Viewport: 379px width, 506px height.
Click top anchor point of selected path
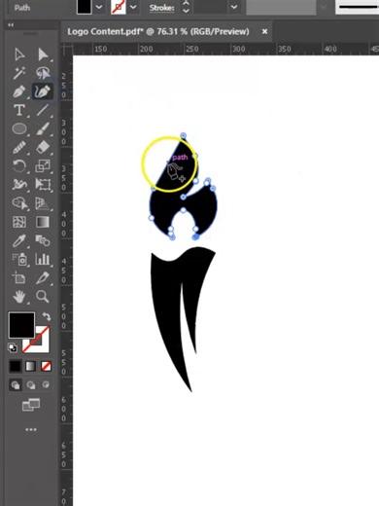[183, 135]
